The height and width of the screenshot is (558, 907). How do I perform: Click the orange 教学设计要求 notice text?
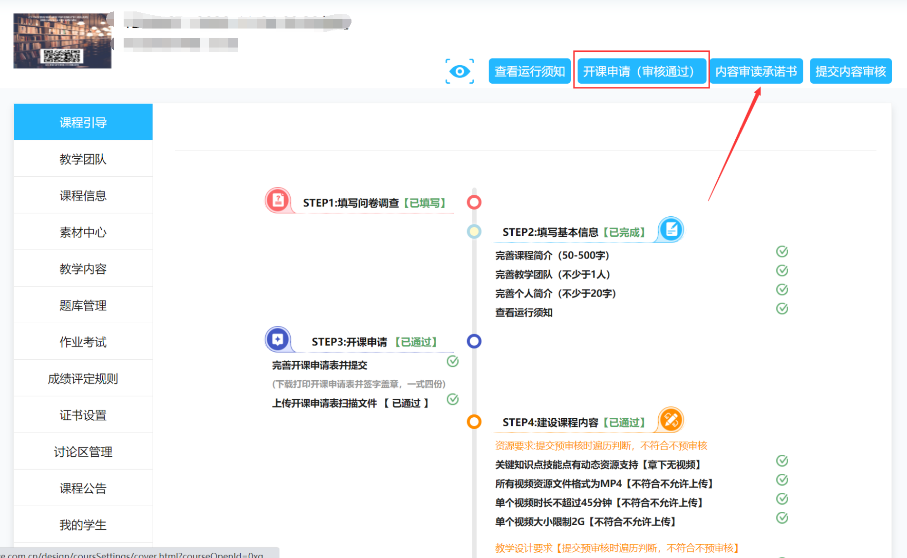point(617,548)
